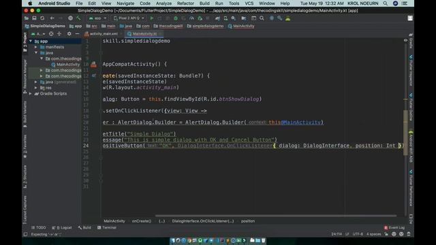436x245 pixels.
Task: Click the Apple menu icon
Action: coord(30,3)
